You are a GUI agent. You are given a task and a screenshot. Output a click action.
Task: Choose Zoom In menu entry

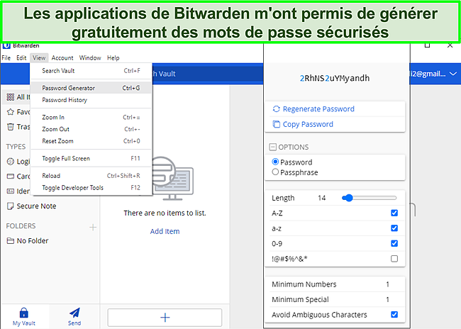[x=91, y=117]
